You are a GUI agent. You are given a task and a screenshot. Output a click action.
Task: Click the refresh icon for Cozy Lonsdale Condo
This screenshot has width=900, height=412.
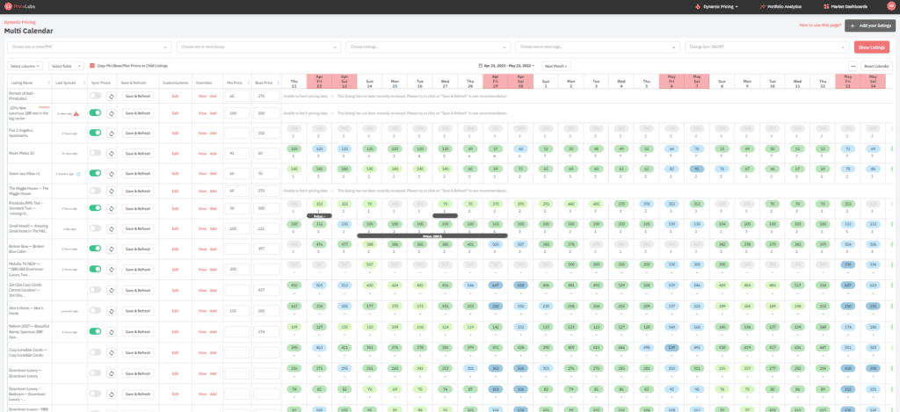112,351
